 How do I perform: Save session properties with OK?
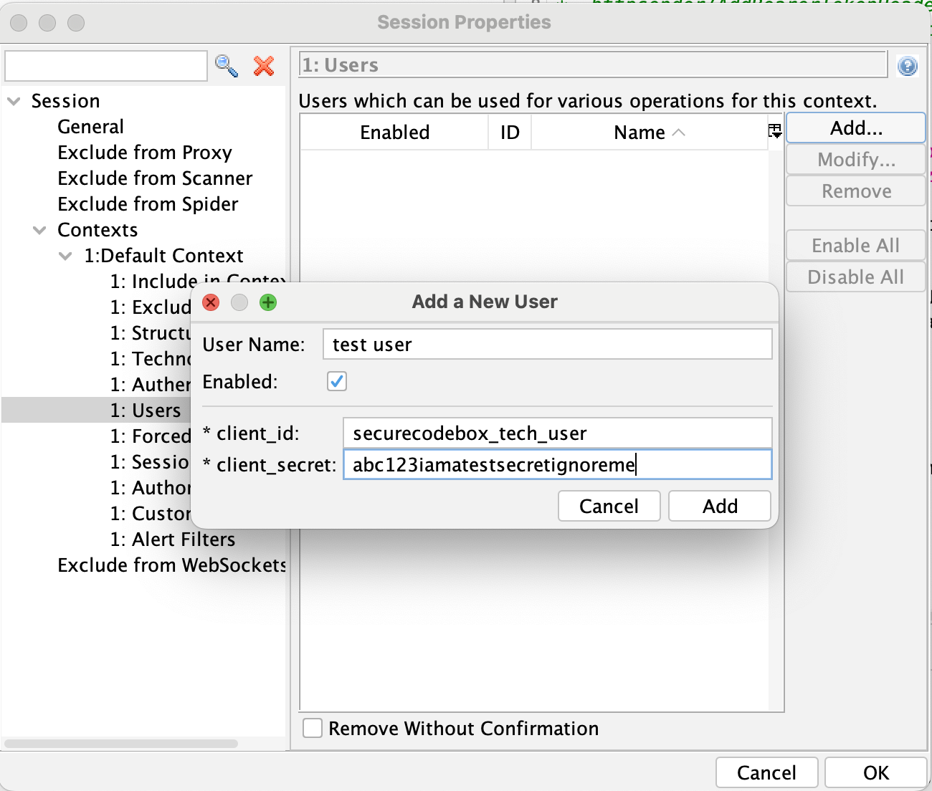click(x=875, y=772)
